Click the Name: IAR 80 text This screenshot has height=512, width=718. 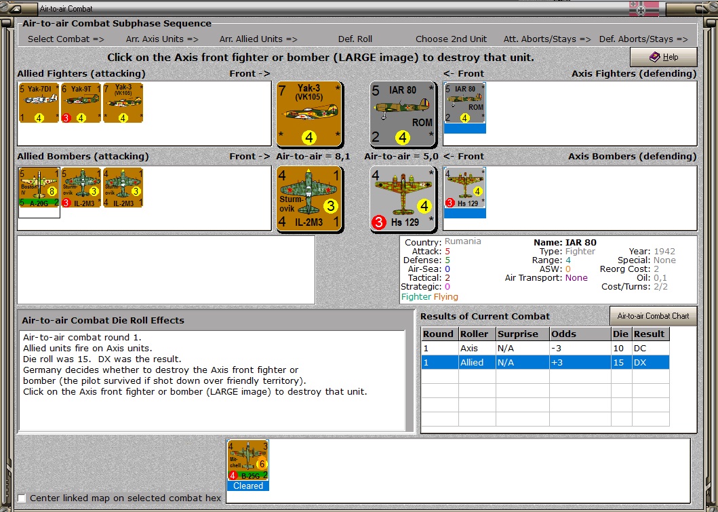(x=565, y=243)
